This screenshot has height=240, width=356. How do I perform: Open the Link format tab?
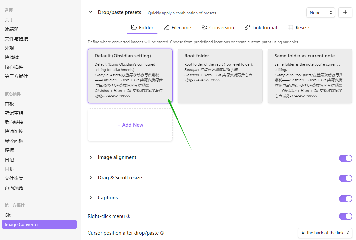(261, 28)
